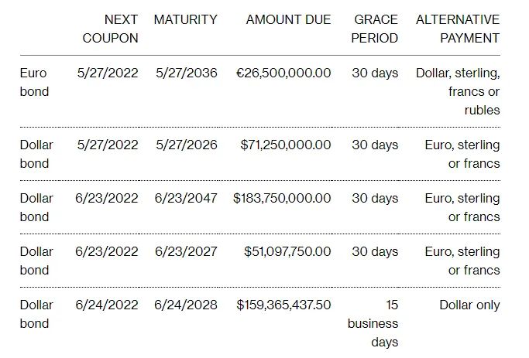The height and width of the screenshot is (358, 529).
Task: Click the $71,250,000.00 amount cell
Action: [x=286, y=145]
